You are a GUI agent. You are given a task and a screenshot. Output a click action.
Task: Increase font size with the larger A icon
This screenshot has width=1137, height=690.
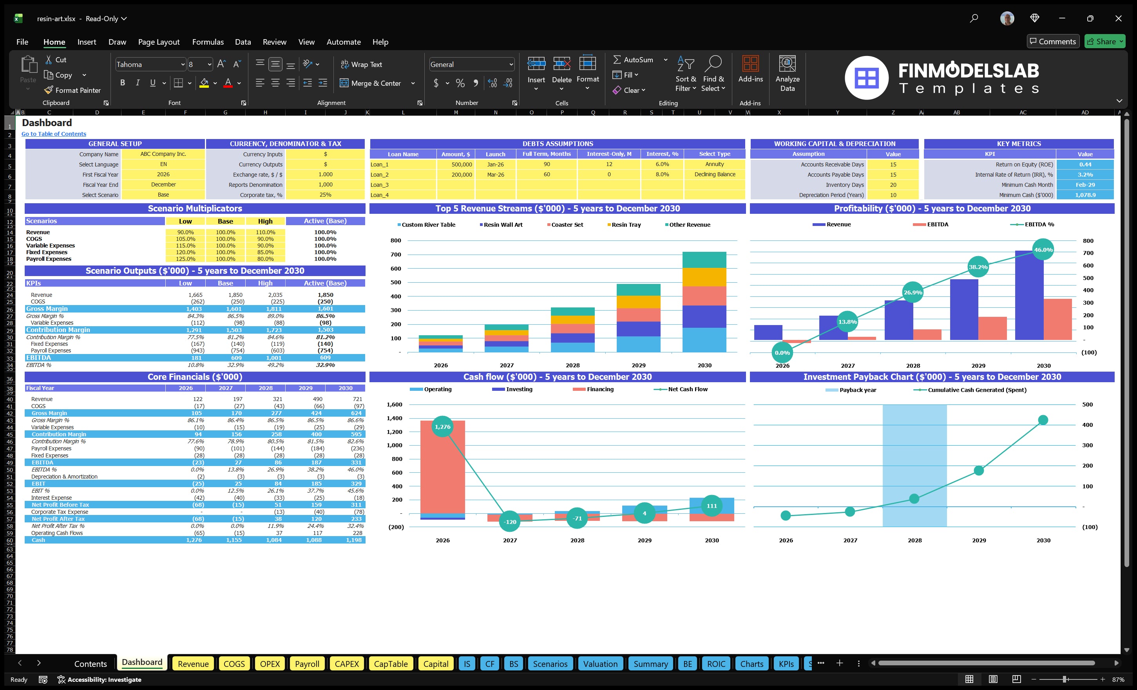[221, 64]
